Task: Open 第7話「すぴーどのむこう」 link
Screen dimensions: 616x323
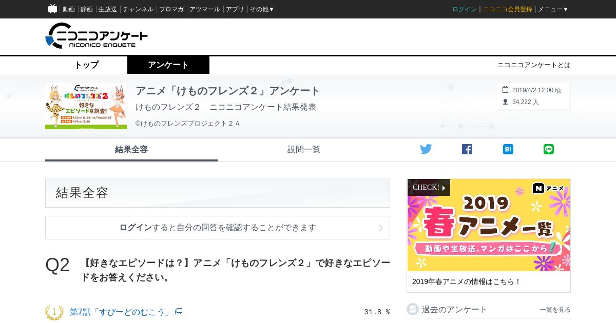Action: coord(121,312)
